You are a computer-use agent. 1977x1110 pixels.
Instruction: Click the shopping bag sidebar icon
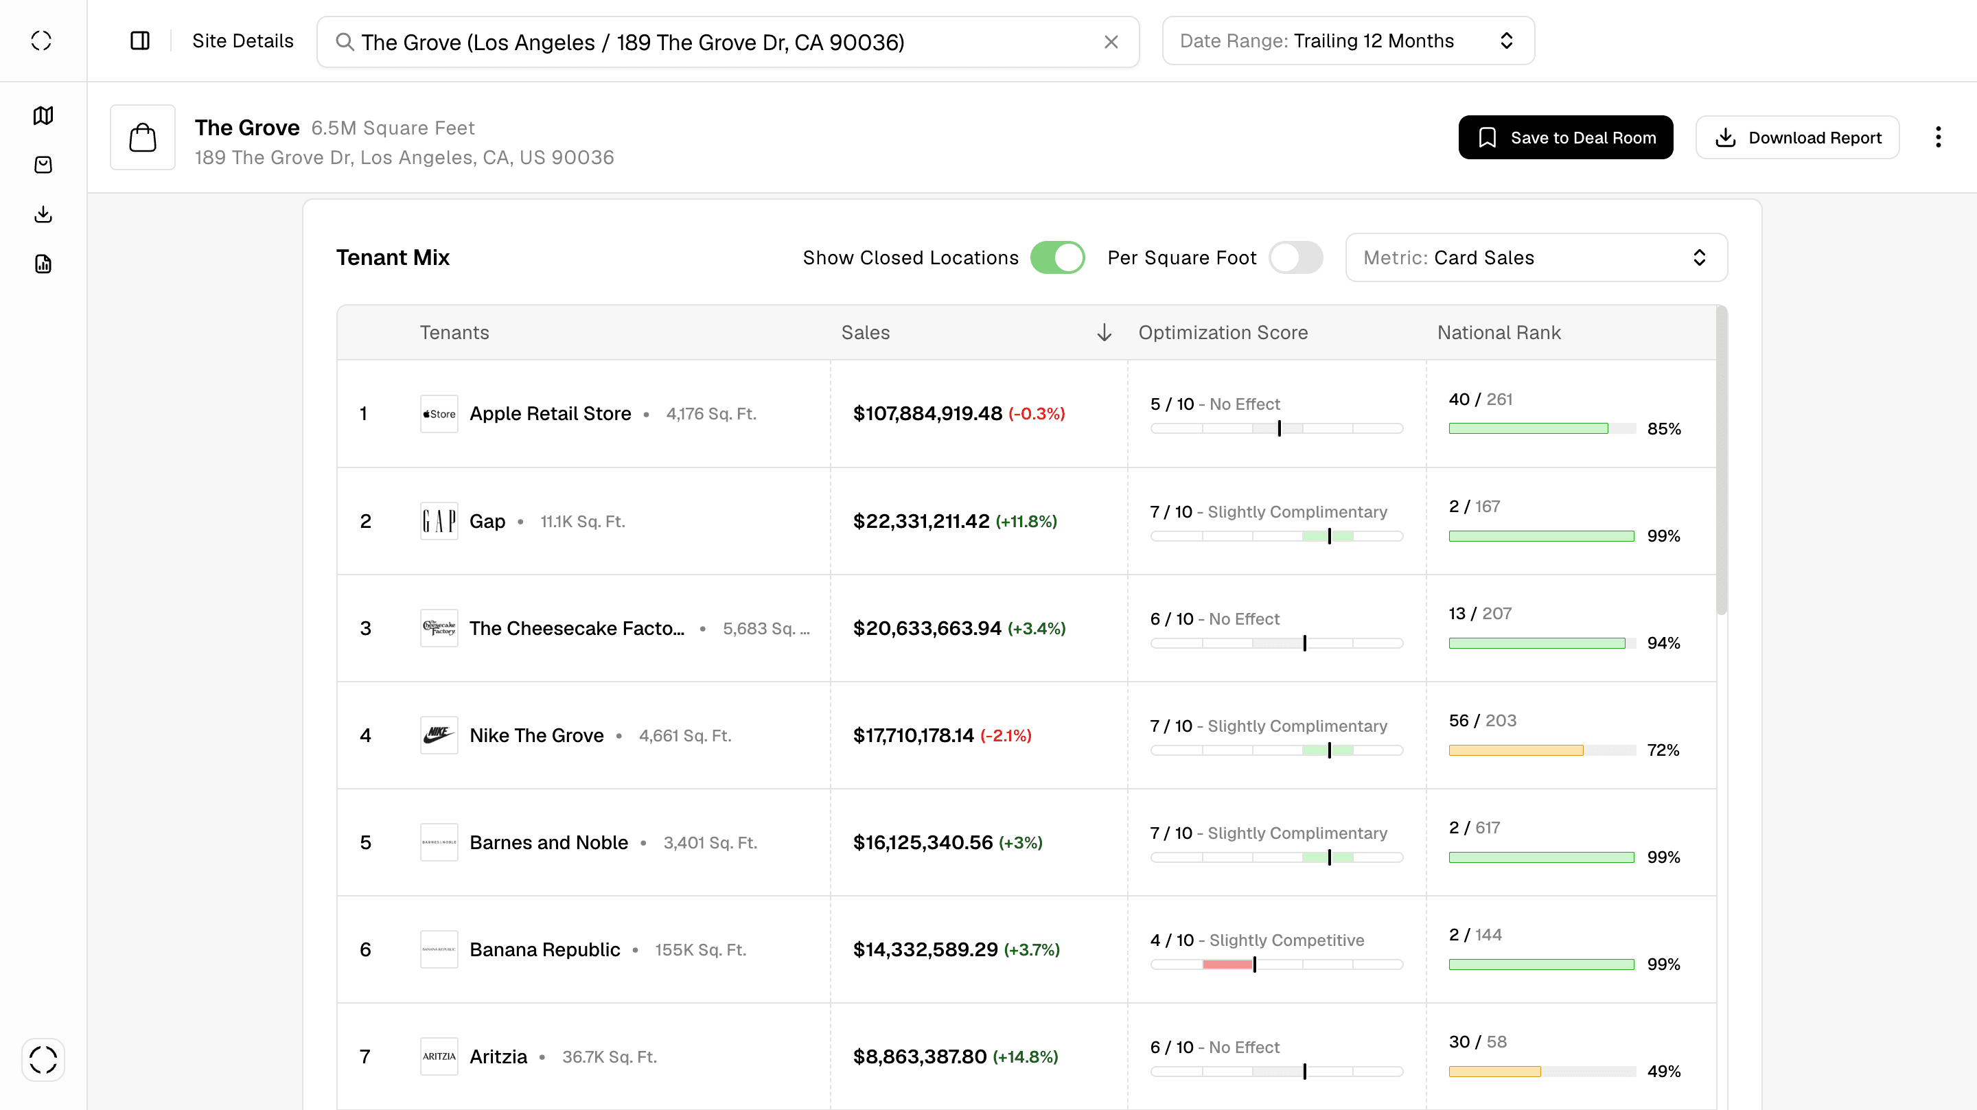[x=43, y=164]
